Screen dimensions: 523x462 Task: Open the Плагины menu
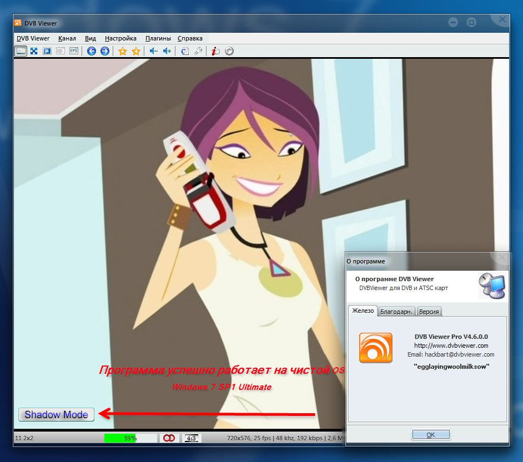point(158,38)
